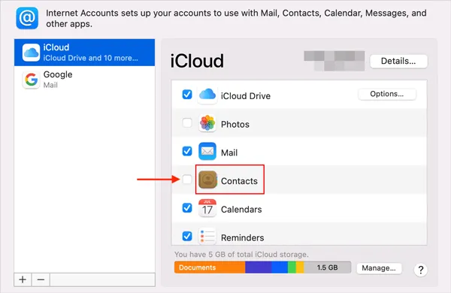Click the Calendars 17 icon
Screen dimensions: 451x293
(x=207, y=208)
